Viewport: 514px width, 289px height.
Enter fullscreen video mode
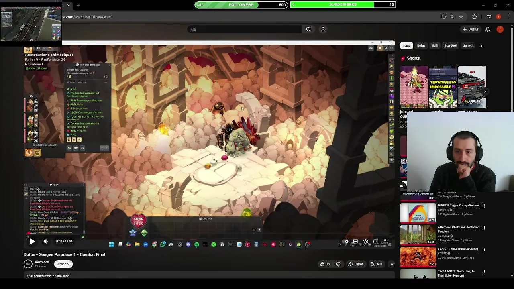point(385,242)
